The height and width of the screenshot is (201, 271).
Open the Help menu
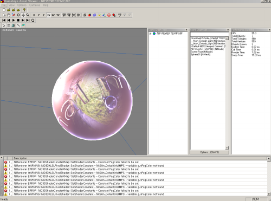pos(46,5)
